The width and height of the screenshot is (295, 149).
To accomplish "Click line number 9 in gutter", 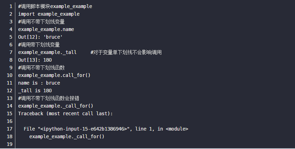I will tap(11, 68).
